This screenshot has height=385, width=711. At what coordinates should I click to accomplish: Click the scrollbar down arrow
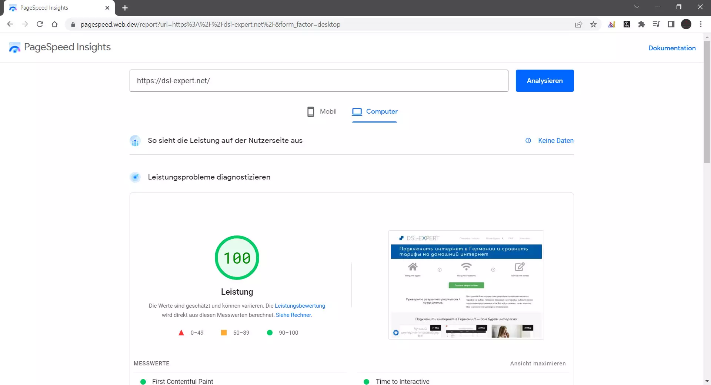tap(707, 381)
